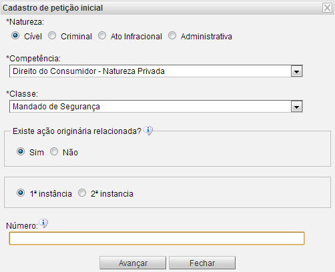Viewport: 335px width, 272px height.
Task: Click the info balloon icon next to Número
Action: coord(43,223)
